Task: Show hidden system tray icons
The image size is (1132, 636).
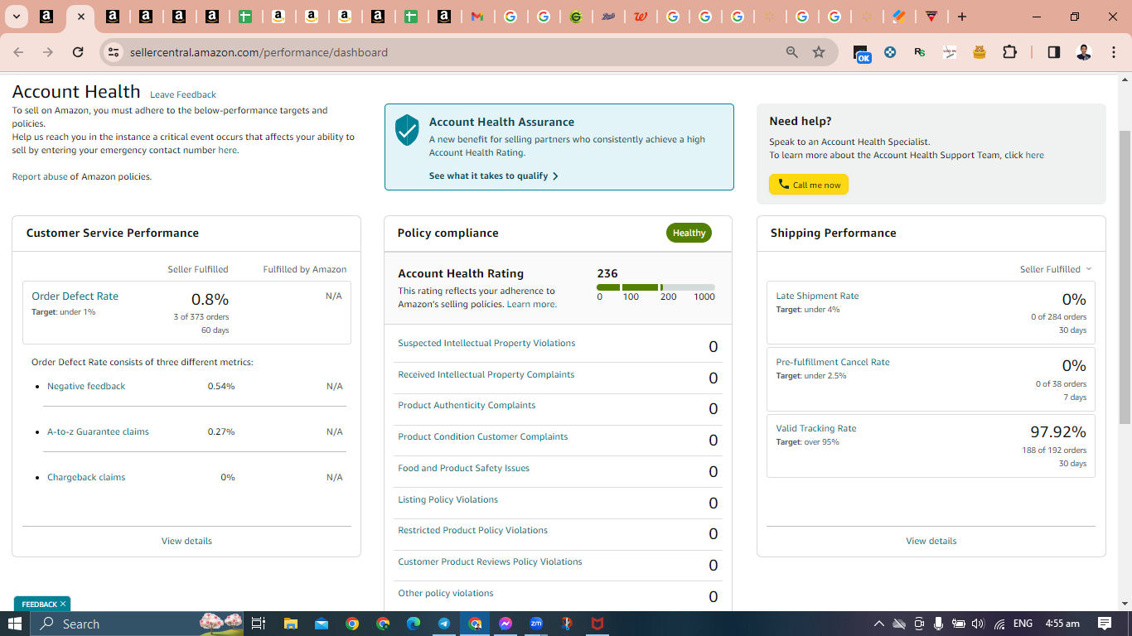Action: 878,624
